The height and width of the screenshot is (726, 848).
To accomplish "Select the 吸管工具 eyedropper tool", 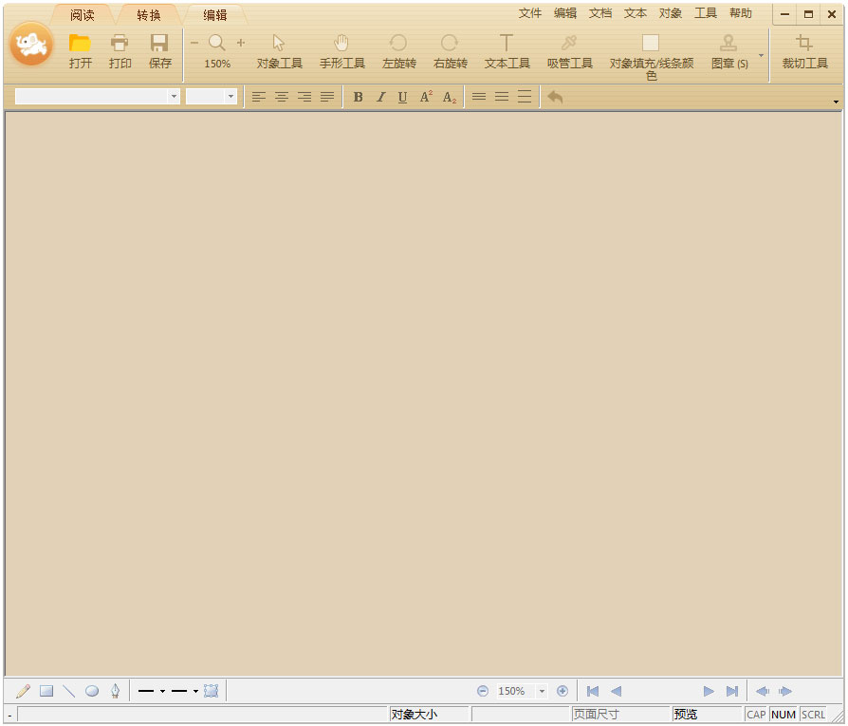I will click(x=569, y=44).
